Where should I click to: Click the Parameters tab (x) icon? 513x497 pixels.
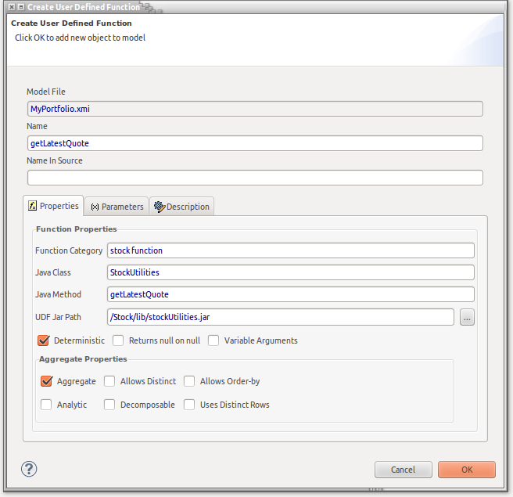pyautogui.click(x=95, y=207)
